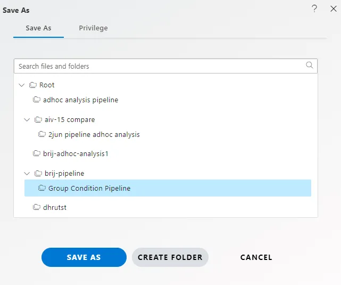Click the aiv-15 compare folder icon
341x285 pixels.
(38, 119)
